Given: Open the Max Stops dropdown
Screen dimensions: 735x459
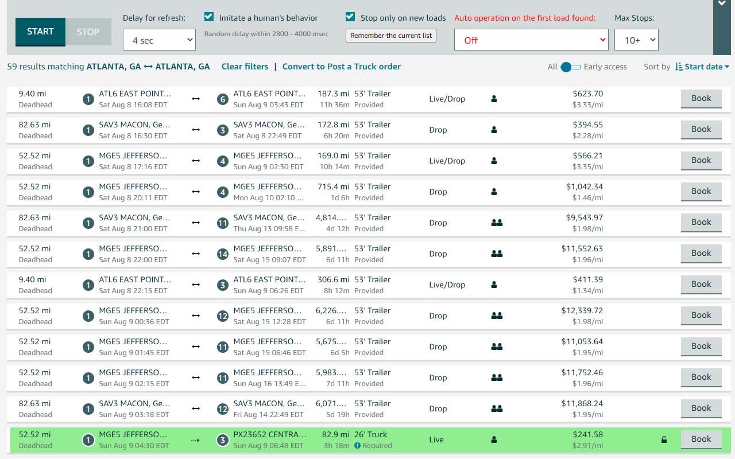Looking at the screenshot, I should (636, 40).
